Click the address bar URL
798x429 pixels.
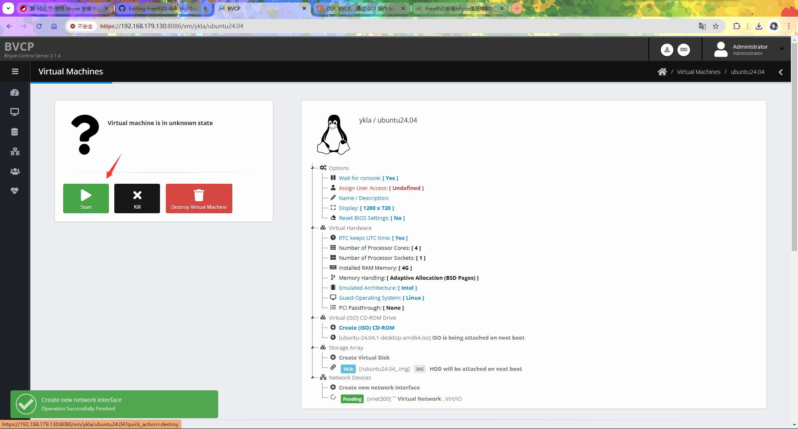[x=172, y=26]
